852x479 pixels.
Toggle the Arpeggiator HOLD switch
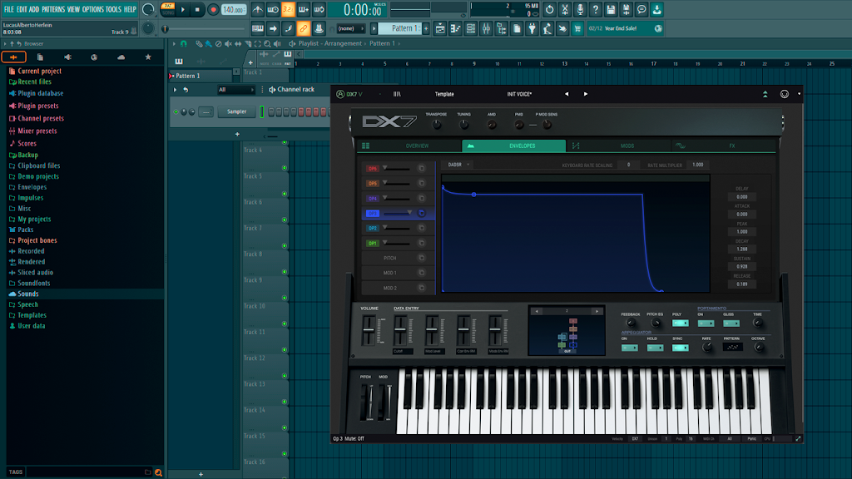(x=656, y=348)
